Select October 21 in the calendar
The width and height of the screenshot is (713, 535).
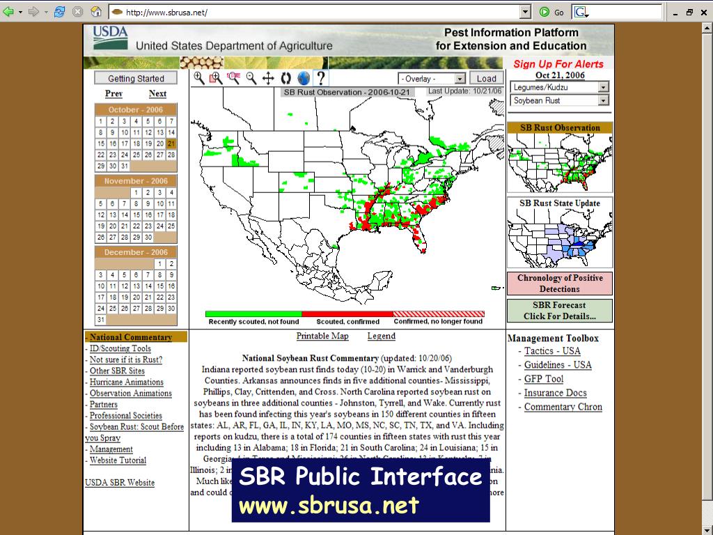point(171,144)
